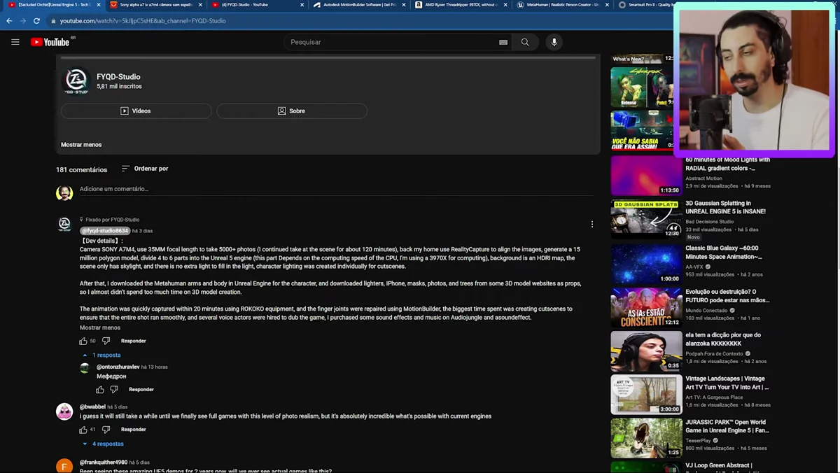Reply to the @bwabbel comment
The width and height of the screenshot is (840, 473).
coord(134,429)
